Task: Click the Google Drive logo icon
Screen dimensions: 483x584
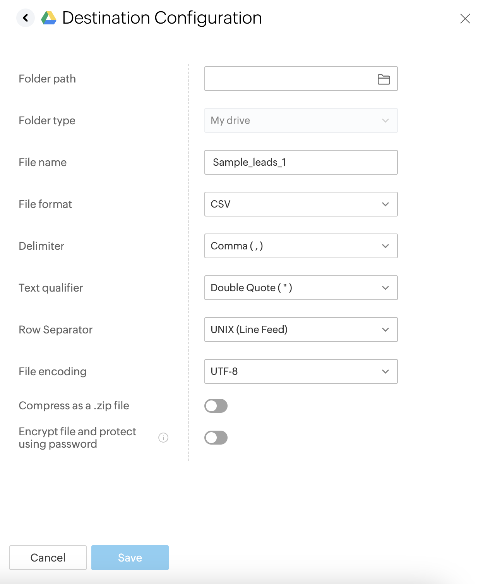Action: (x=49, y=18)
